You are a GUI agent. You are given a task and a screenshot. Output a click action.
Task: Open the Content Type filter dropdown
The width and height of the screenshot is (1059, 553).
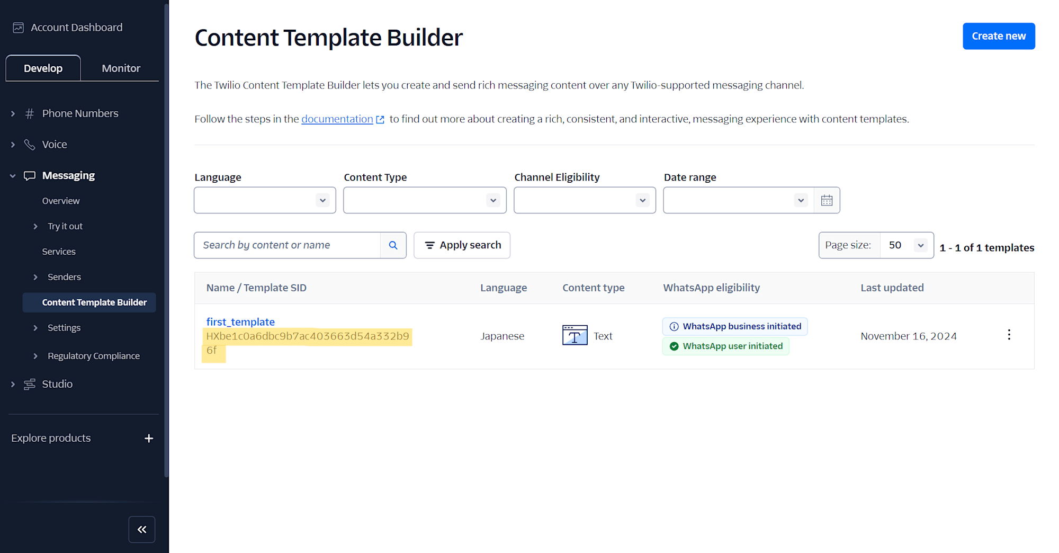click(425, 200)
